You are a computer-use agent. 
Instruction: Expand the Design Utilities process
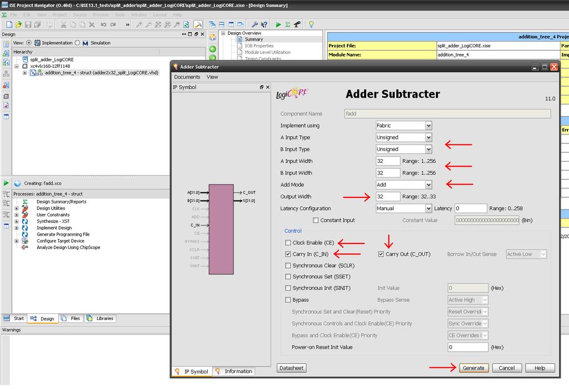coord(16,208)
